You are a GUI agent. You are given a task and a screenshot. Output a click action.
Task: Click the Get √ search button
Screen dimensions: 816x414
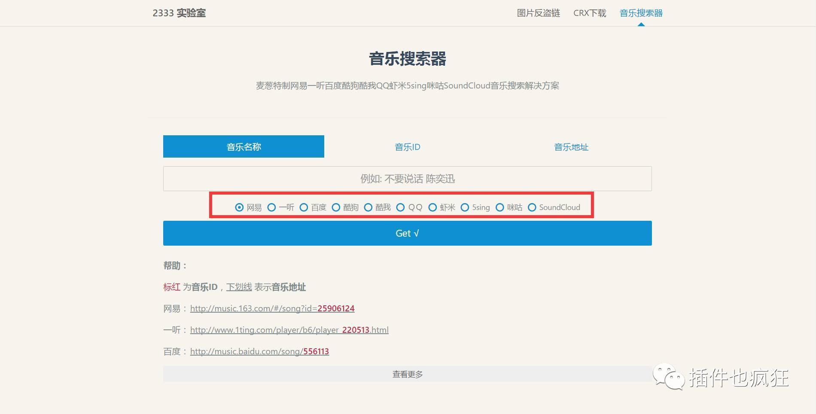pyautogui.click(x=407, y=233)
